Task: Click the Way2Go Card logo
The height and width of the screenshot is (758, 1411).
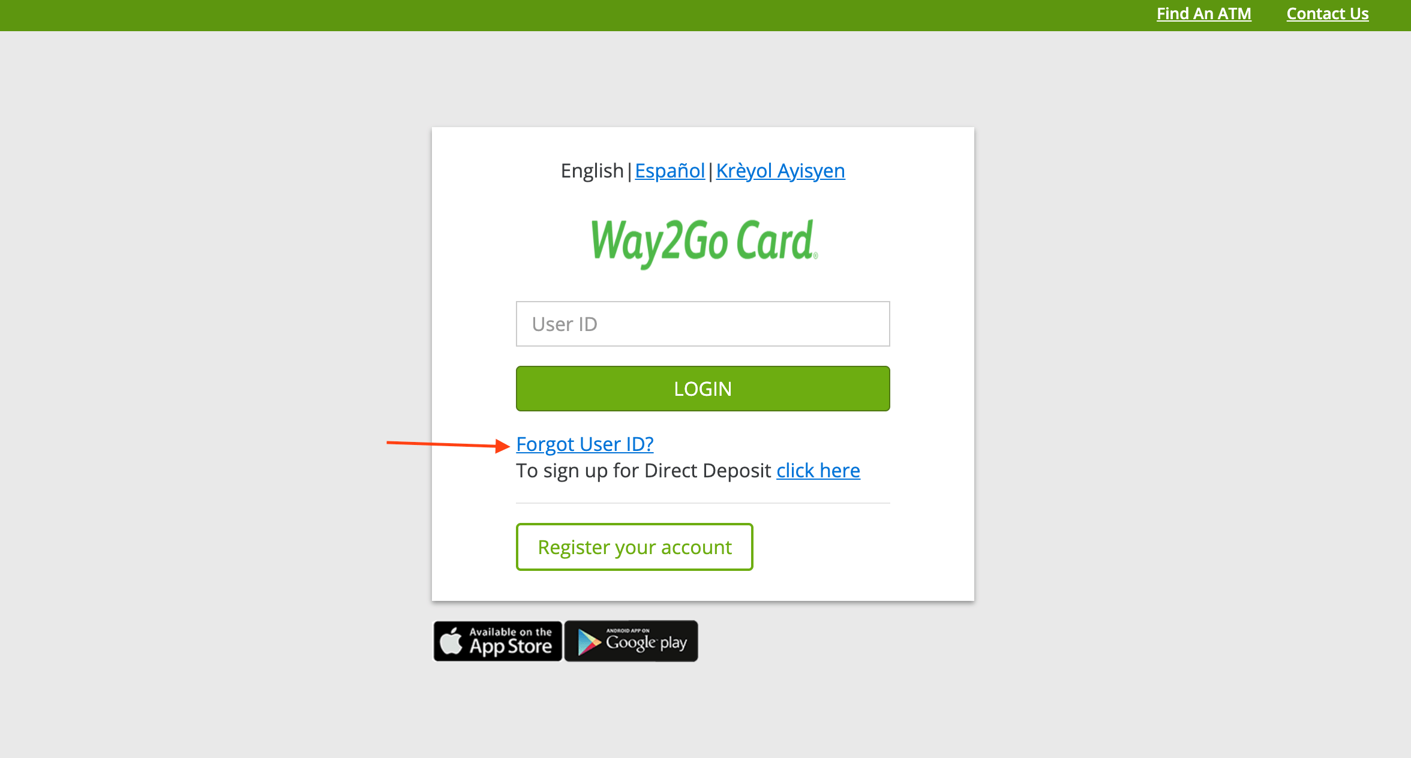Action: [704, 243]
